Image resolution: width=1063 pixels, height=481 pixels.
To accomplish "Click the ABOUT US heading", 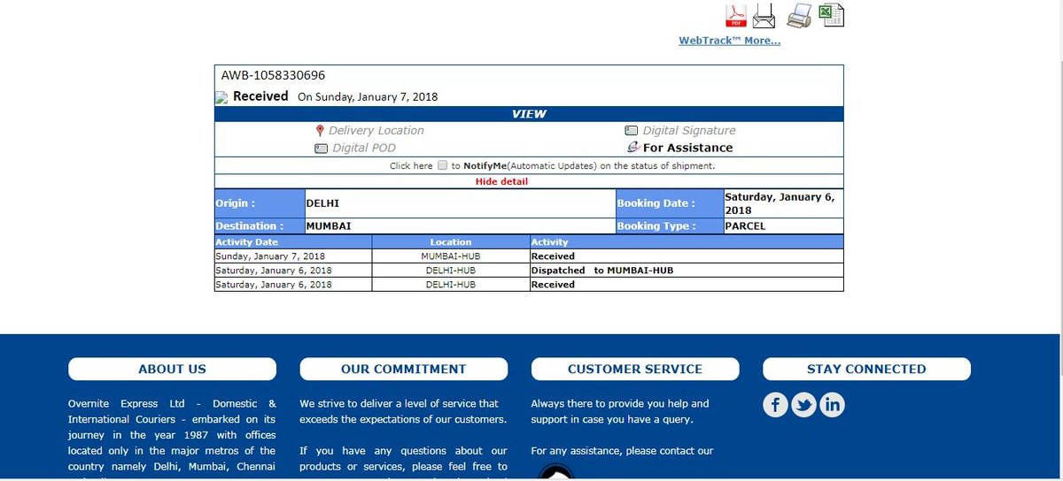I will coord(172,369).
